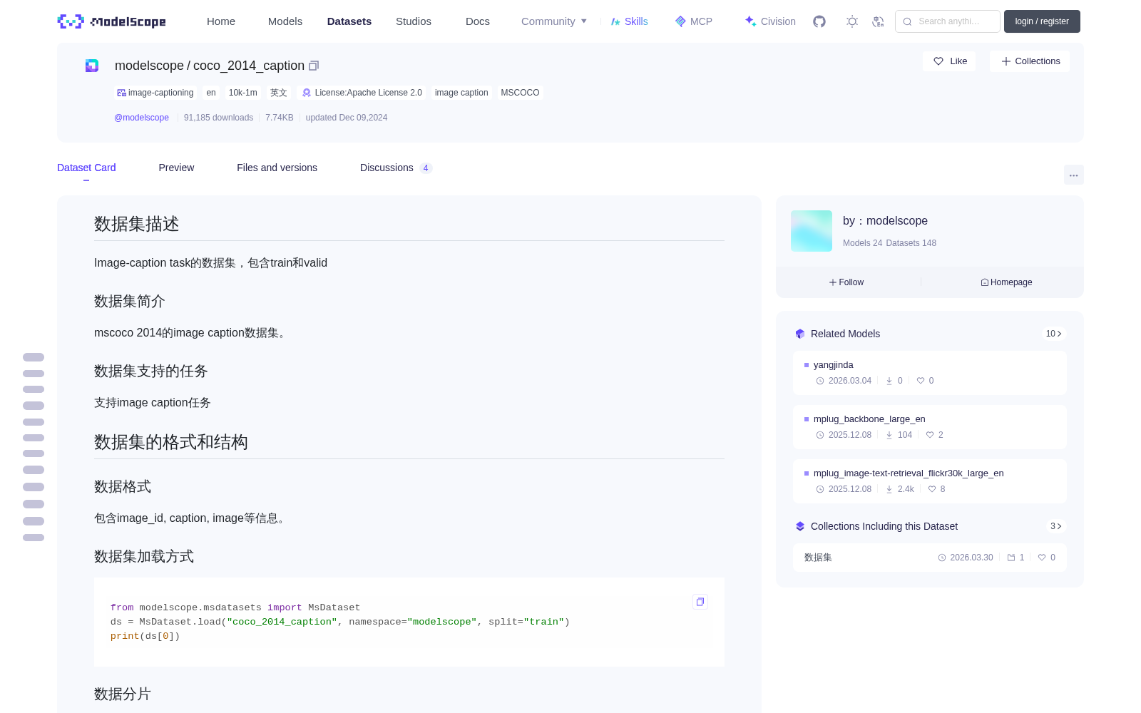Open Models in navigation
1141x713 pixels.
tap(285, 21)
